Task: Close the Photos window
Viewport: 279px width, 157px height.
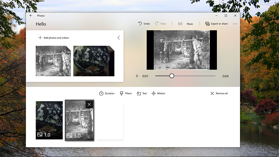Action: click(235, 16)
